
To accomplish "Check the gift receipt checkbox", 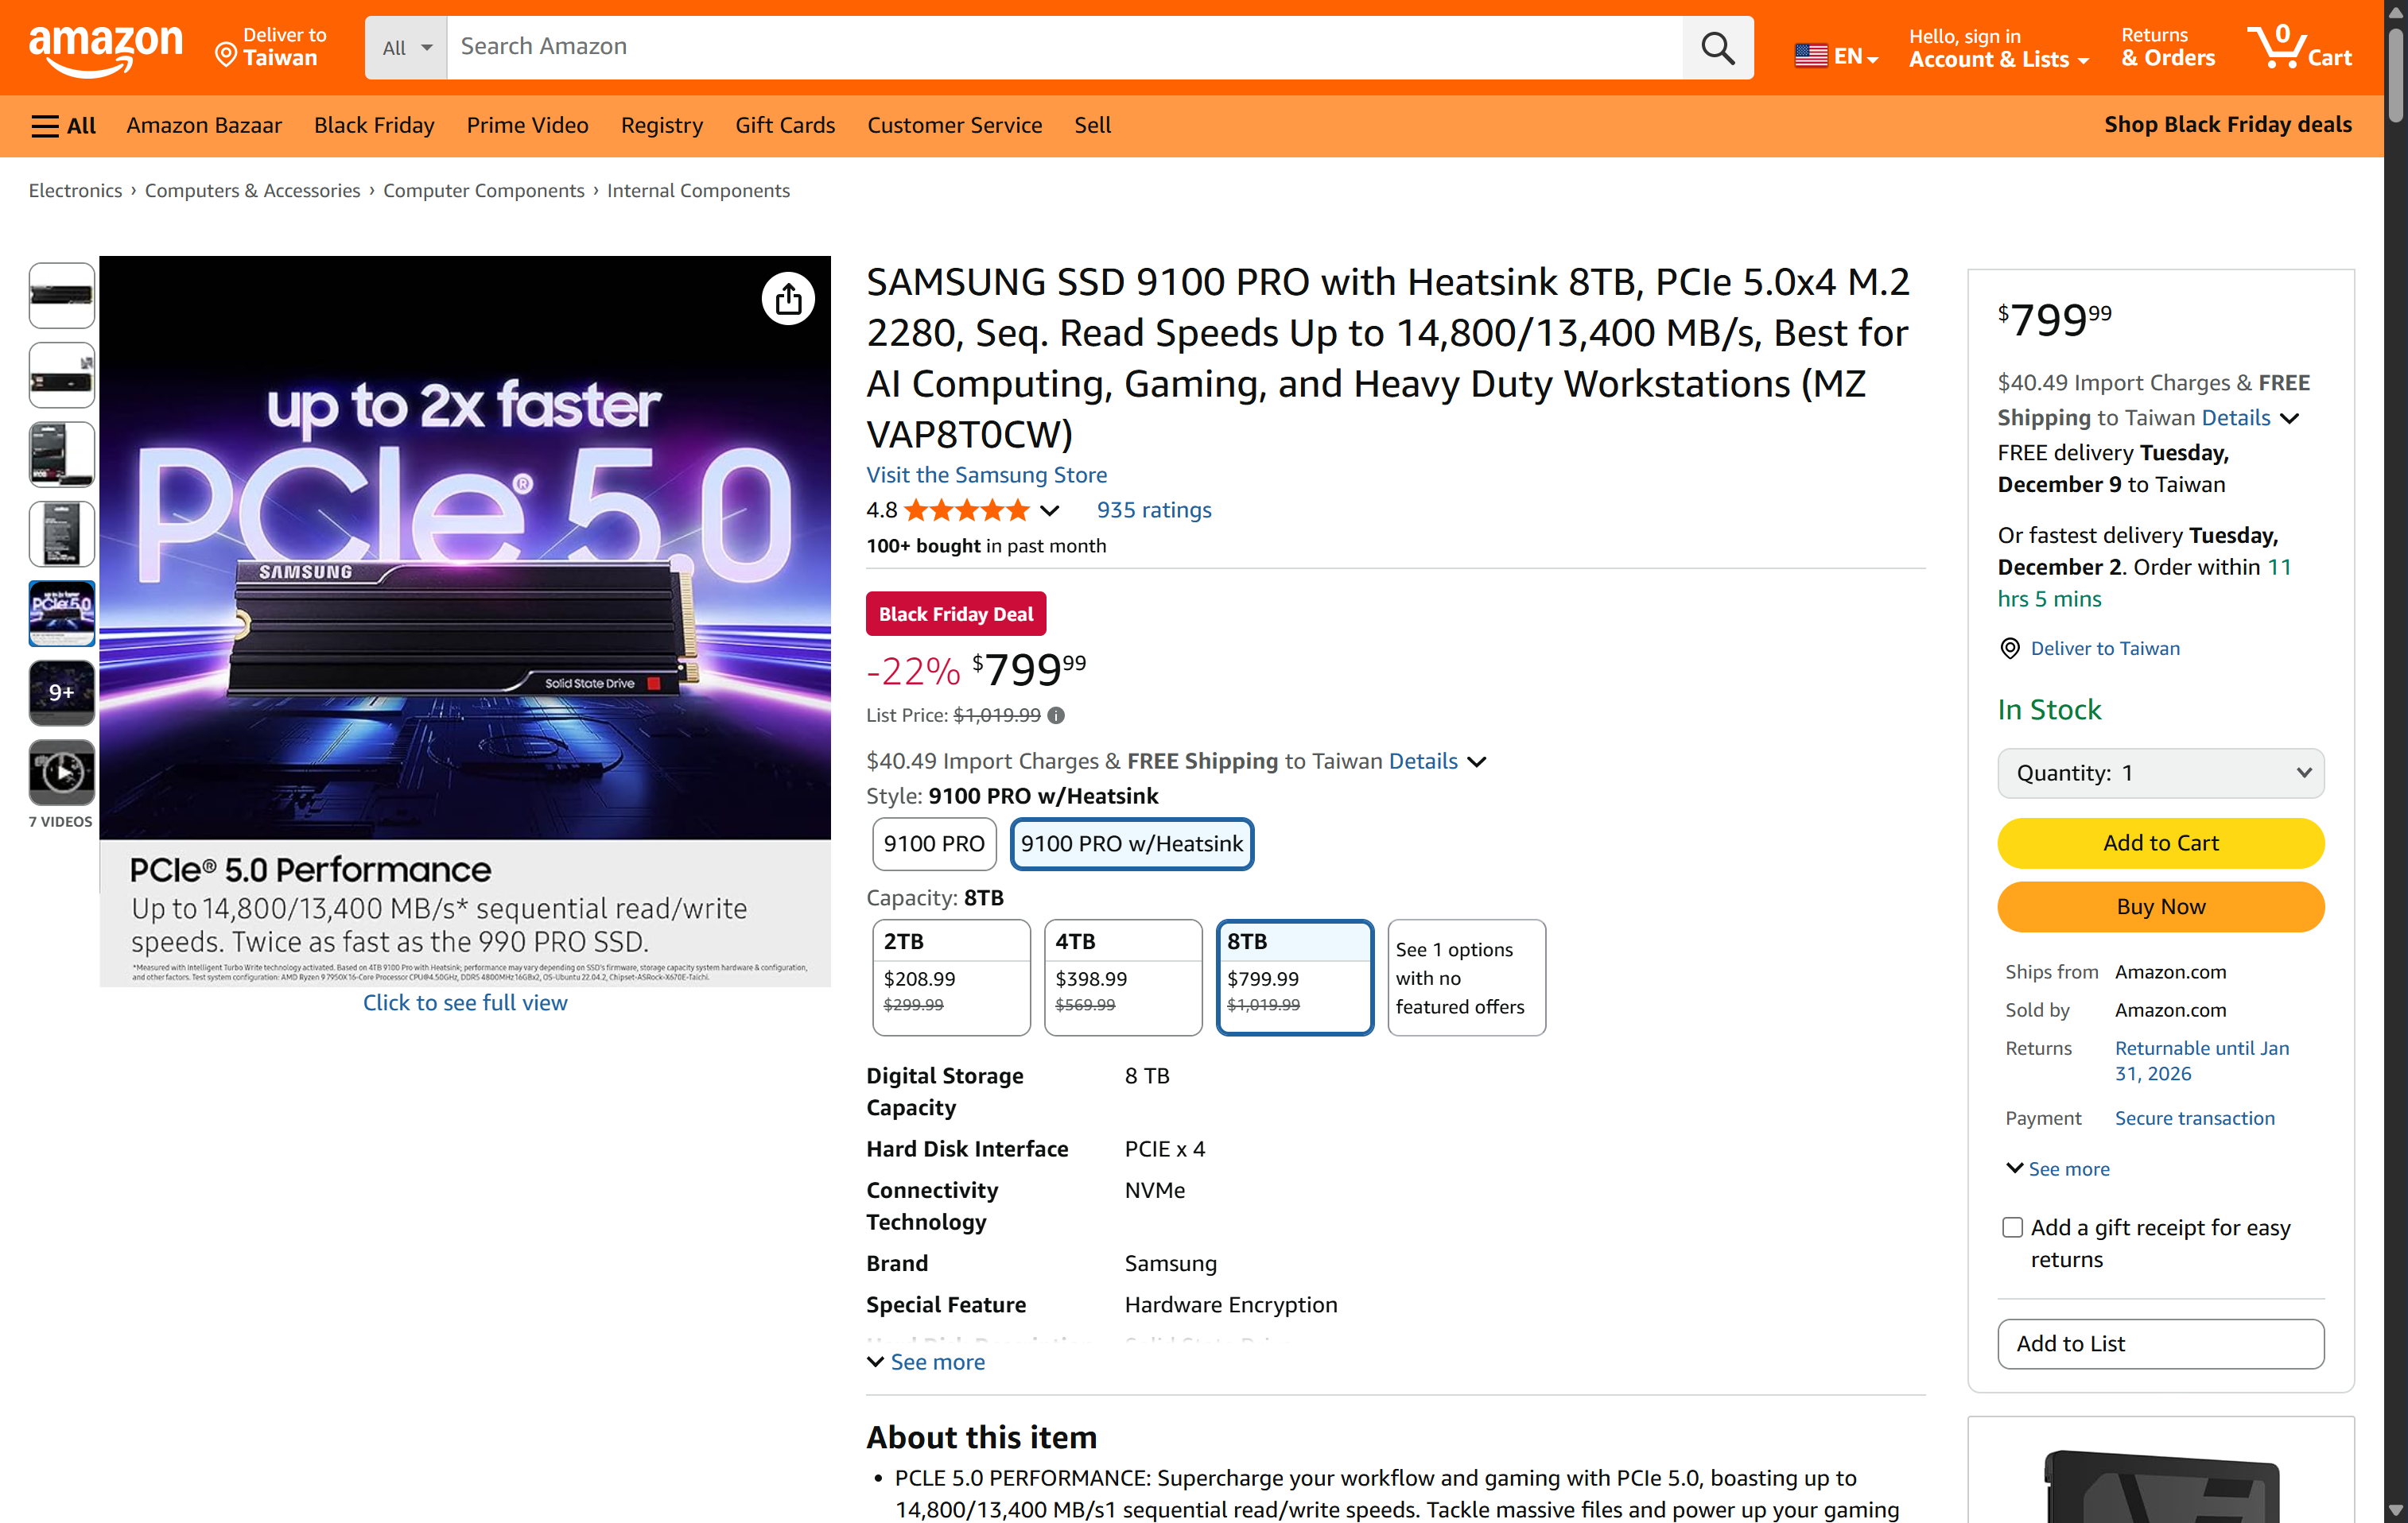I will point(2012,1228).
